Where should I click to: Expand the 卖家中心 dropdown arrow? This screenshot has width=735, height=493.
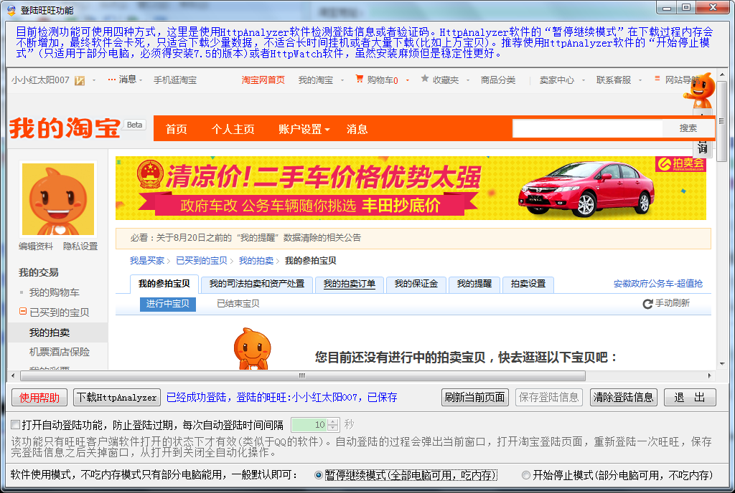[583, 80]
